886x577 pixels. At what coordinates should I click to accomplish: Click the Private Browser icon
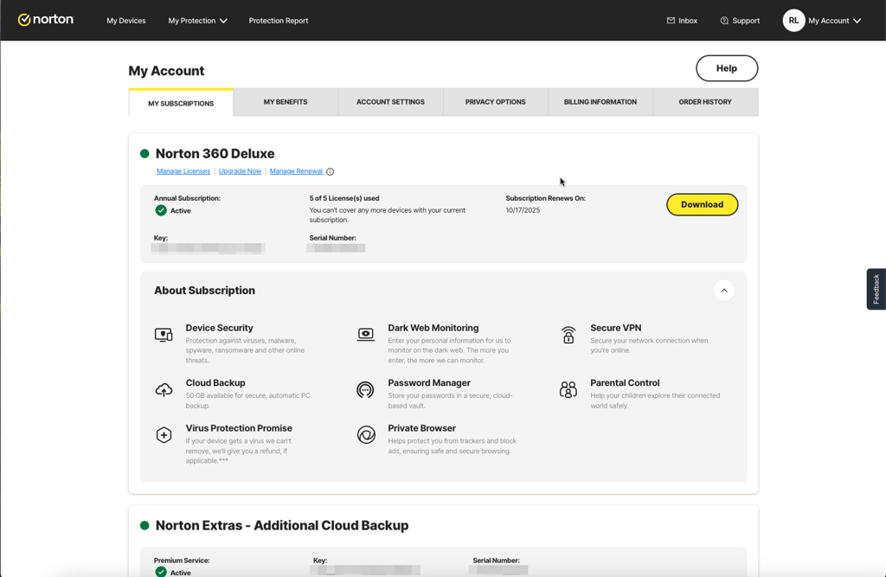[366, 434]
